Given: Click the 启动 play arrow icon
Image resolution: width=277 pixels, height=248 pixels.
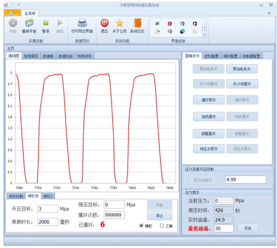Looking at the screenshot, I should click(x=60, y=23).
